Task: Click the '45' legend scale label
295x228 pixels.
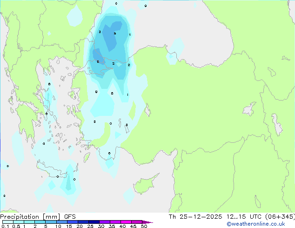Action: pyautogui.click(x=133, y=226)
